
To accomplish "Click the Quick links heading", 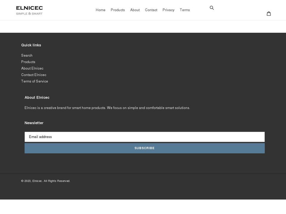I will coord(31,45).
